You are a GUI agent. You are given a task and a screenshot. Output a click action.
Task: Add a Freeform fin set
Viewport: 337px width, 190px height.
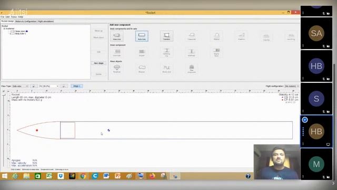coord(241,36)
